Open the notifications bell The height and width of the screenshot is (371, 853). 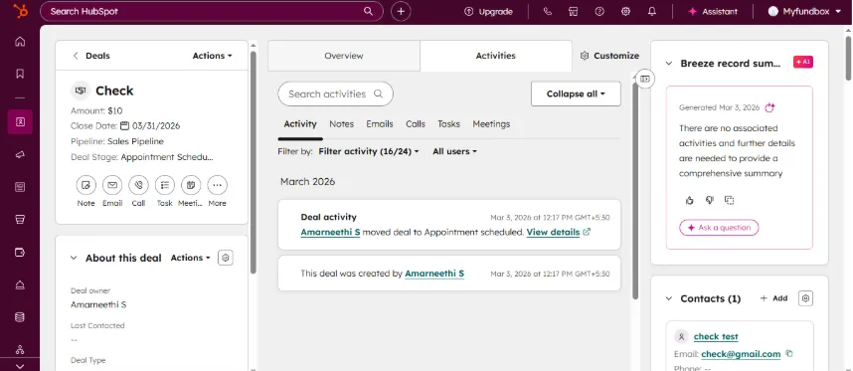[652, 11]
